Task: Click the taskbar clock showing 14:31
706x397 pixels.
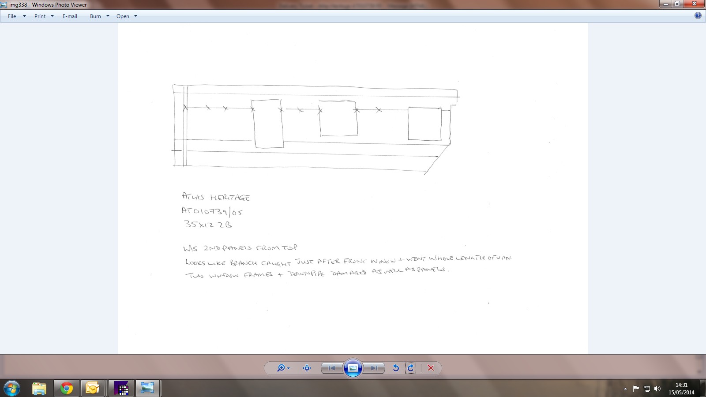Action: [681, 389]
